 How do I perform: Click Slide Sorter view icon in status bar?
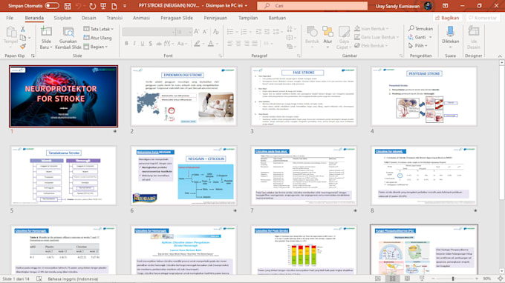(392, 279)
